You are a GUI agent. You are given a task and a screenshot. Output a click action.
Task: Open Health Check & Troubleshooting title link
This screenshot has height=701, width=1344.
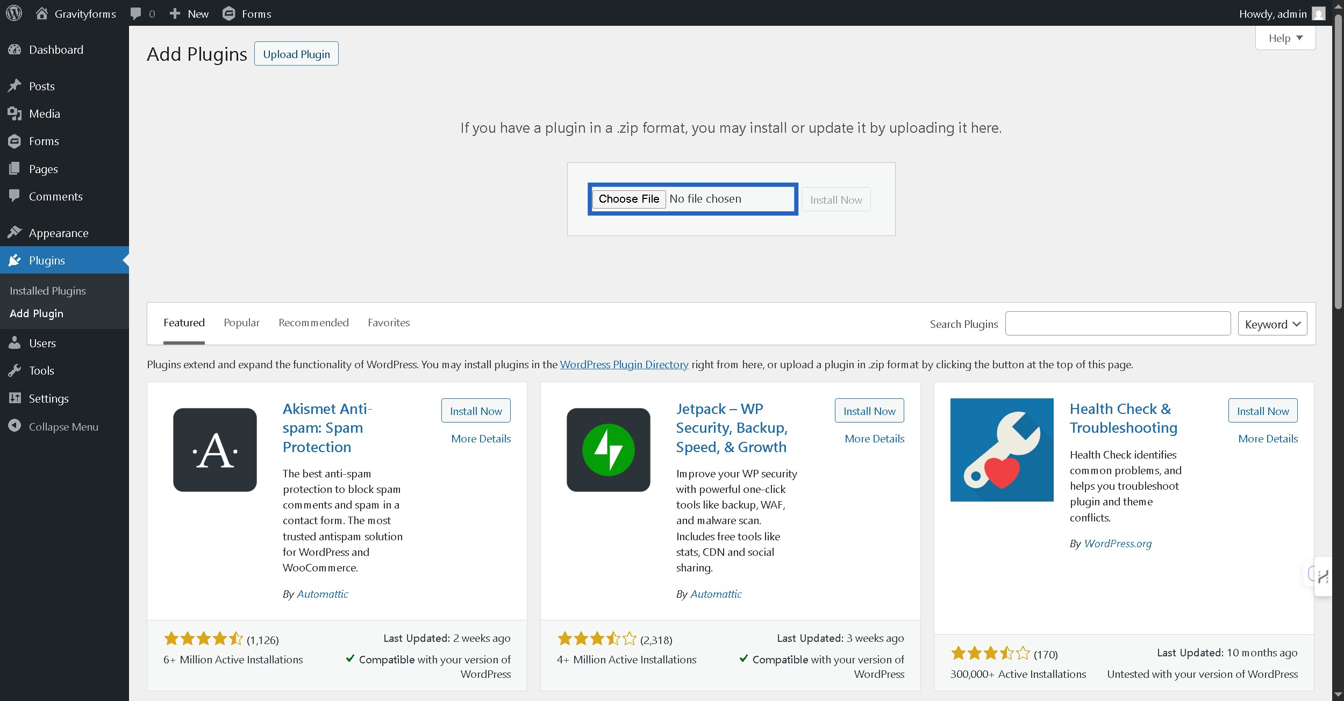point(1124,418)
